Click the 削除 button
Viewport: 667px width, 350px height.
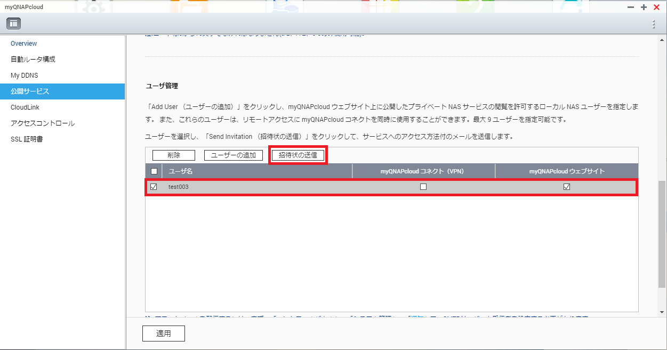[x=174, y=155]
